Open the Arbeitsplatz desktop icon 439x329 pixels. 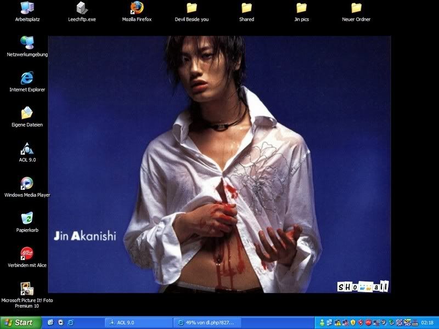[x=27, y=12]
